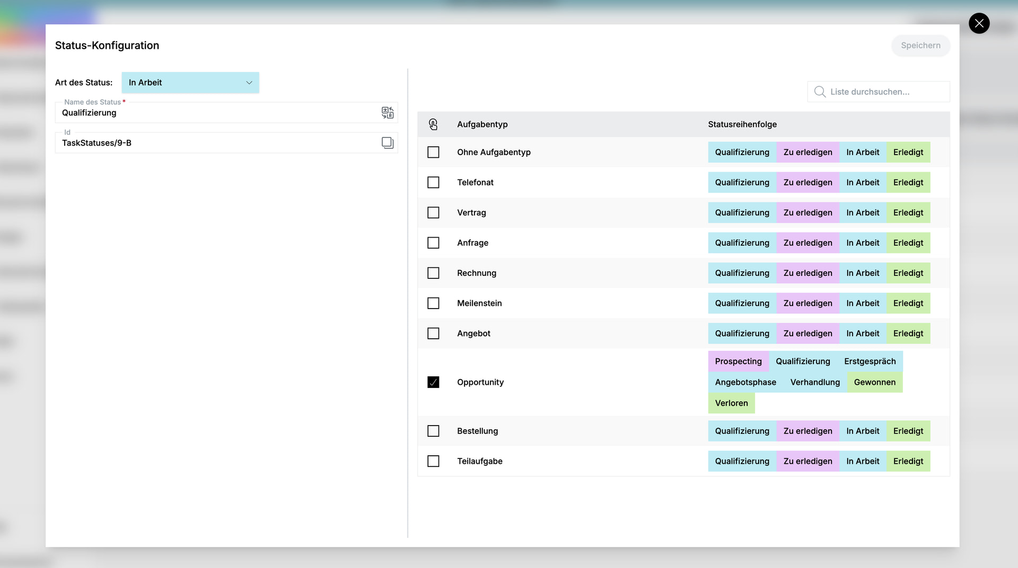Copy the Id using the copy icon
1018x568 pixels.
tap(388, 143)
